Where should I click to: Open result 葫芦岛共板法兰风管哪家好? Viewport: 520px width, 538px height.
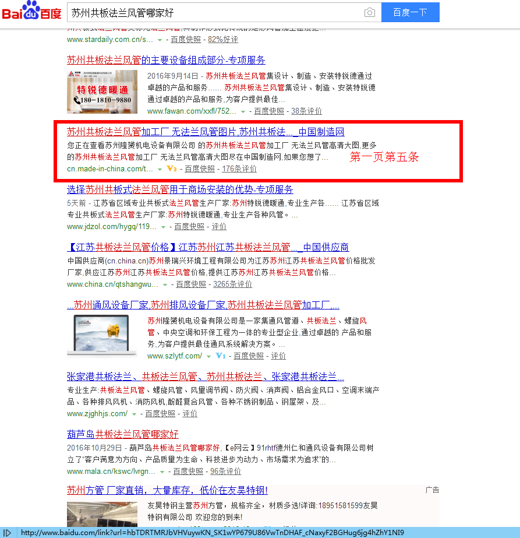point(123,434)
